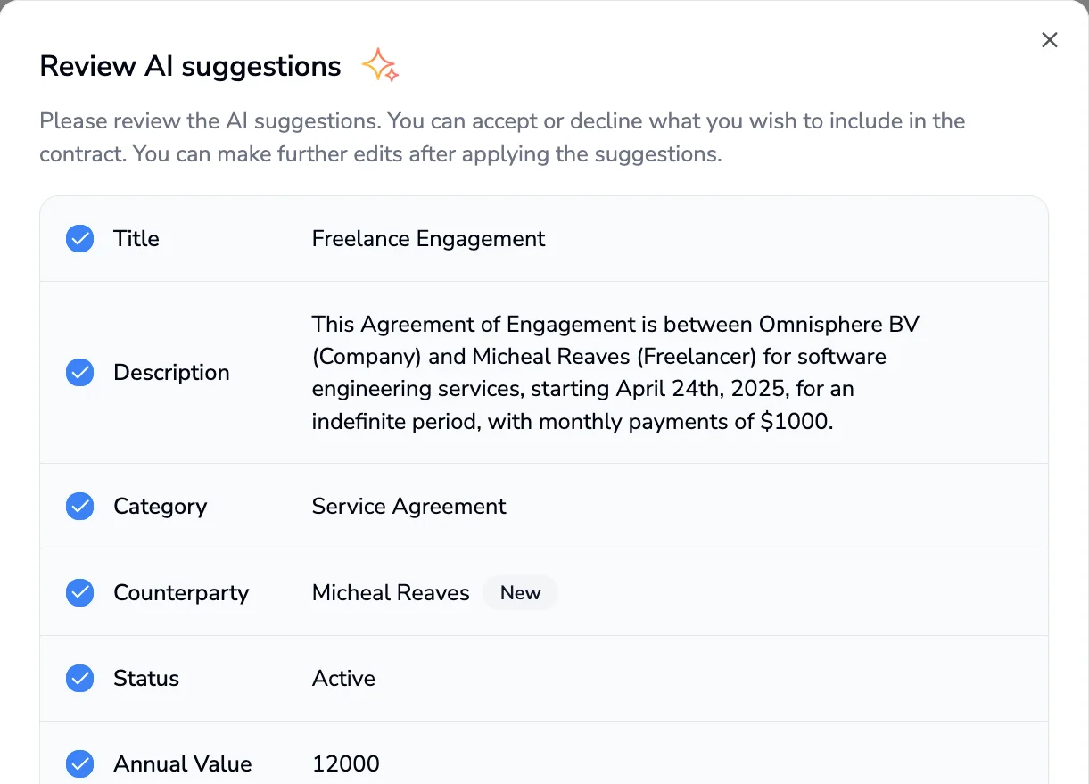Image resolution: width=1089 pixels, height=784 pixels.
Task: Deselect the Description suggestion checkmark
Action: click(79, 372)
